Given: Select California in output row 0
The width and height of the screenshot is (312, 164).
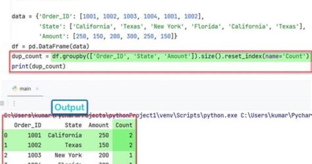Looking at the screenshot, I should (x=65, y=135).
